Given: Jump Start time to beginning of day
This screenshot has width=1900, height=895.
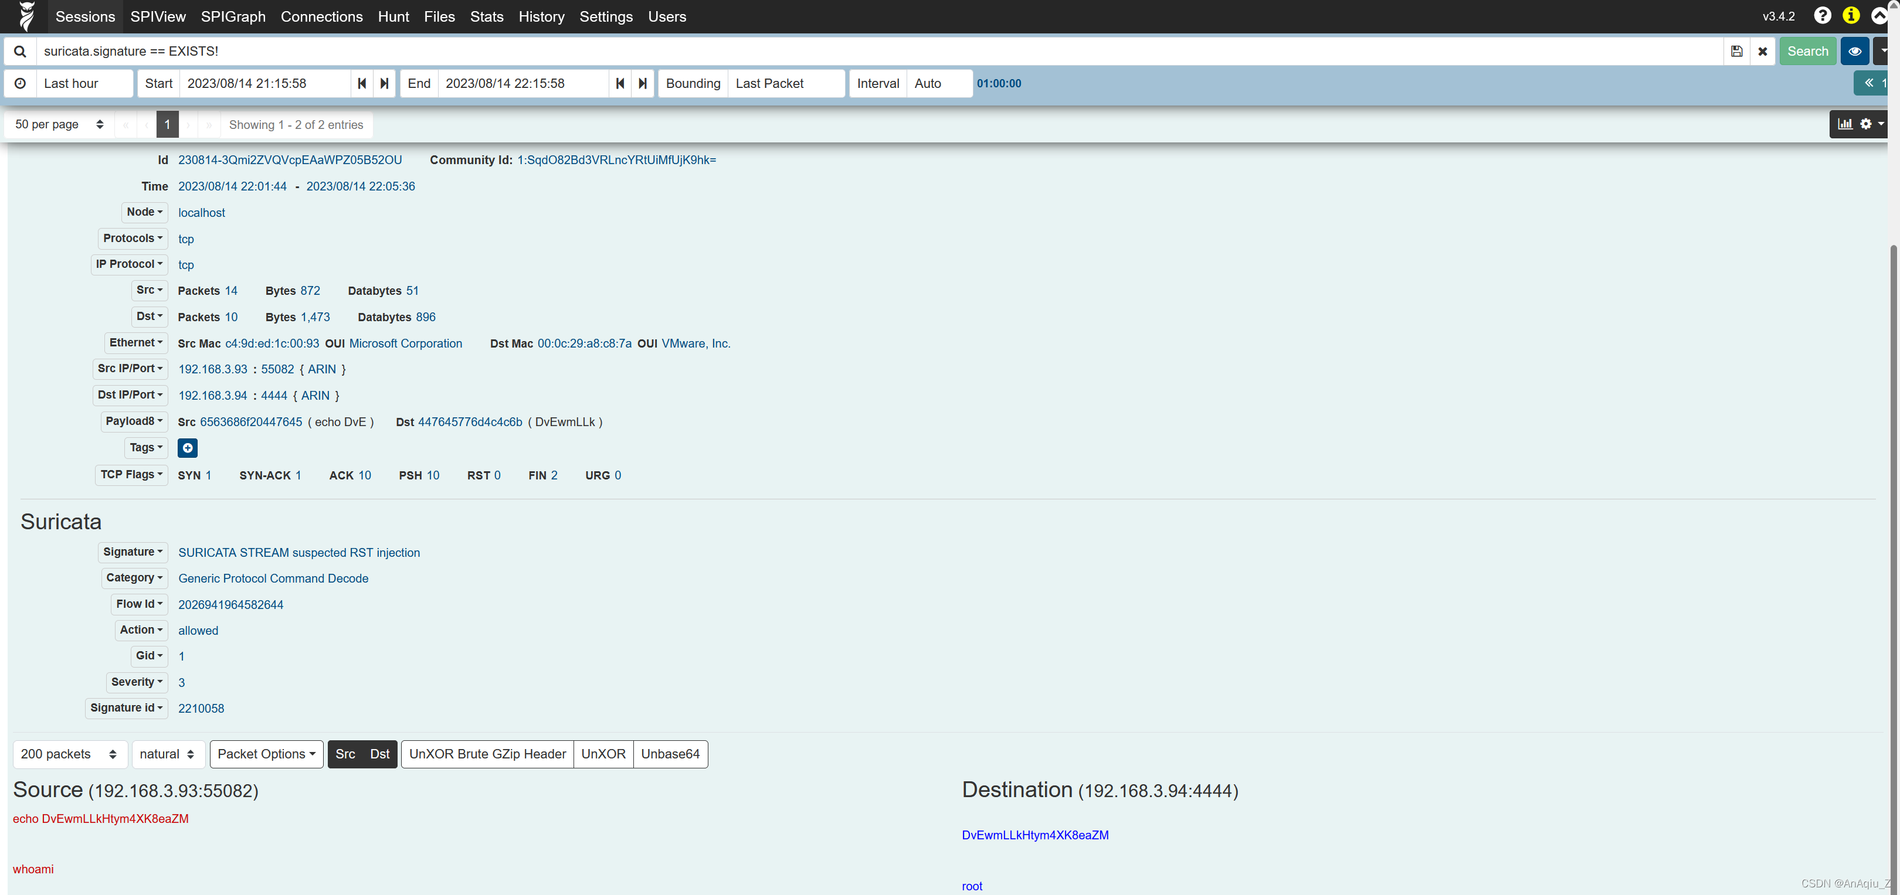Looking at the screenshot, I should coord(361,83).
